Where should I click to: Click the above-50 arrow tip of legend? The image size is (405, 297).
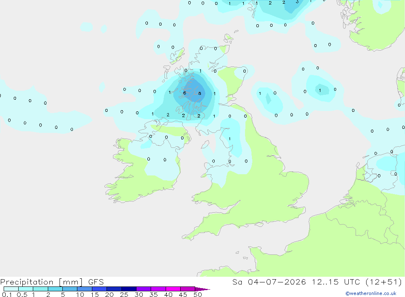pos(202,289)
